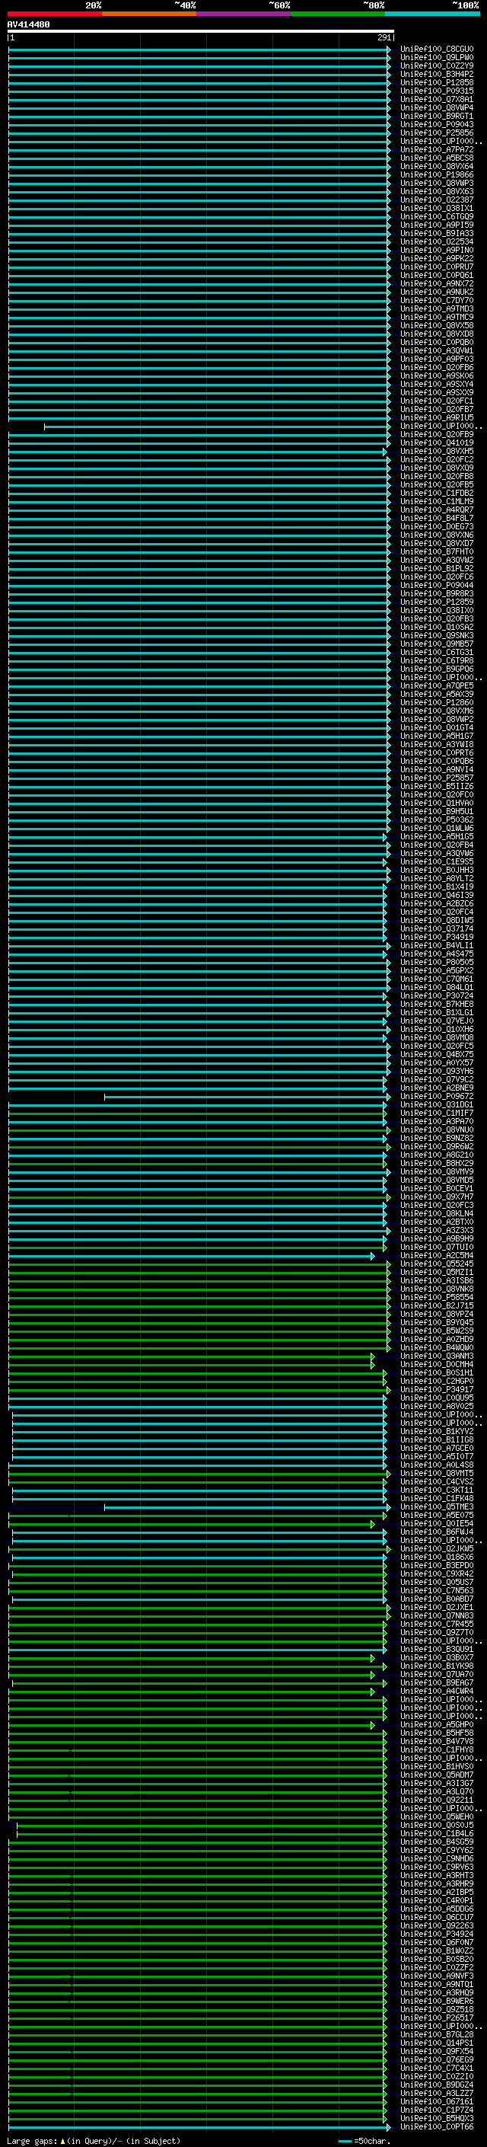
Task: Click hit label UniRef100_P30724
Action: (x=437, y=996)
